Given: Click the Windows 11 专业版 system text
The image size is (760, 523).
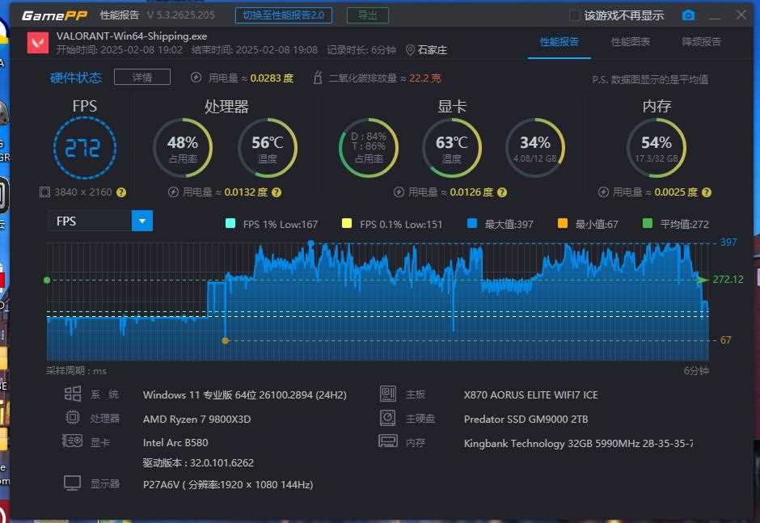Looking at the screenshot, I should 245,395.
